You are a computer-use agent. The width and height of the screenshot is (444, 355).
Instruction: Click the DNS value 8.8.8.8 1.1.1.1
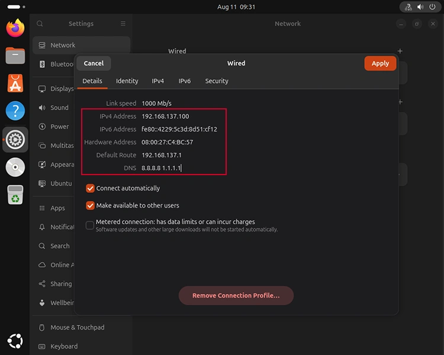point(161,168)
